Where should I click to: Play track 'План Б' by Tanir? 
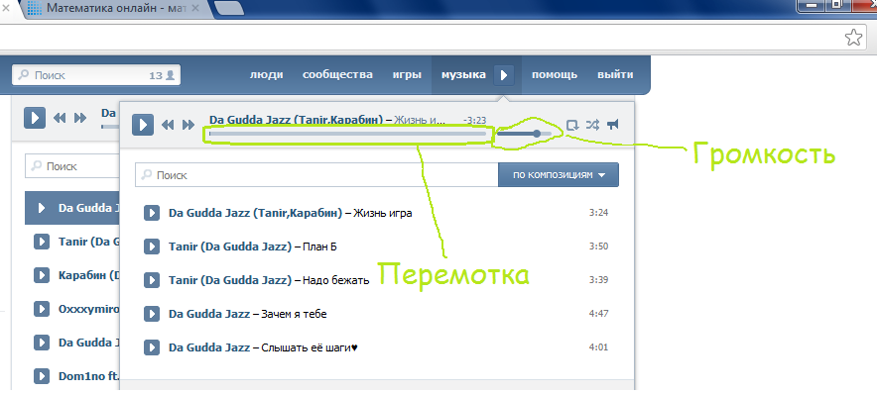152,247
